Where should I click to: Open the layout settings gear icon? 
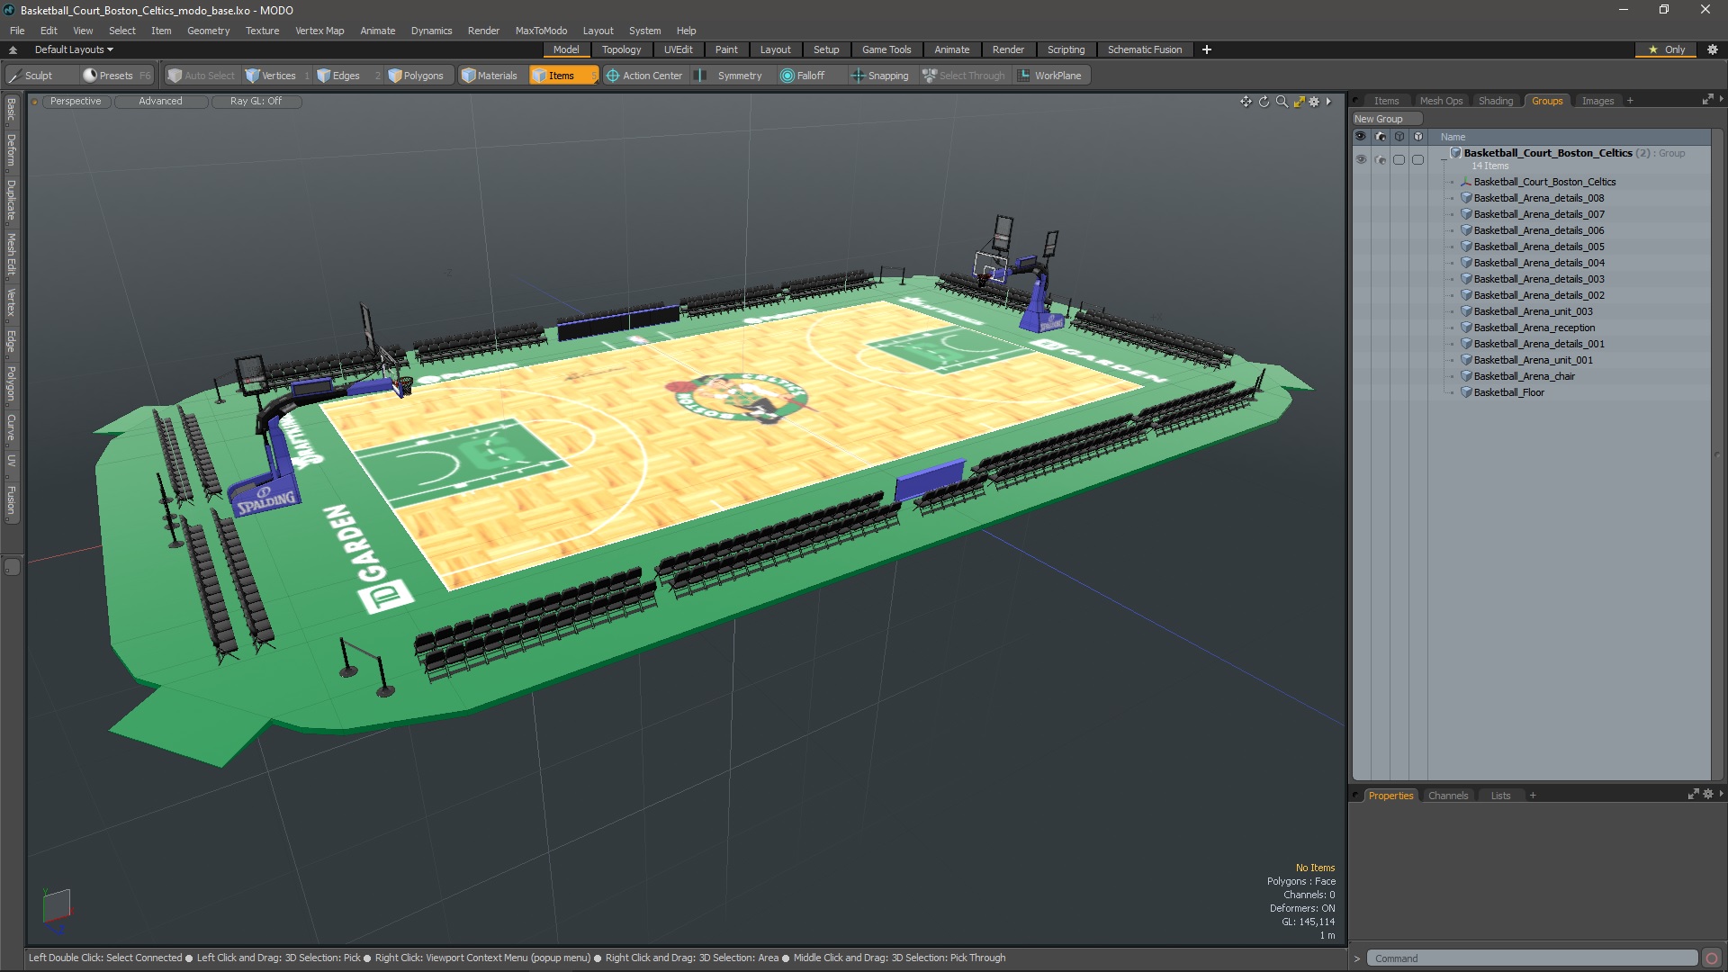pyautogui.click(x=1712, y=49)
